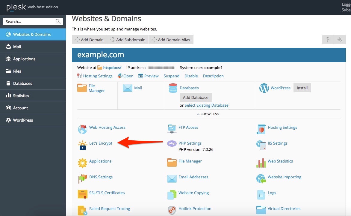Click the Search input field
Viewport: 351px width, 216px height.
tap(33, 22)
